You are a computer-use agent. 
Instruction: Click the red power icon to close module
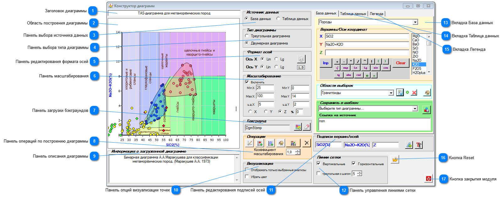pyautogui.click(x=428, y=178)
